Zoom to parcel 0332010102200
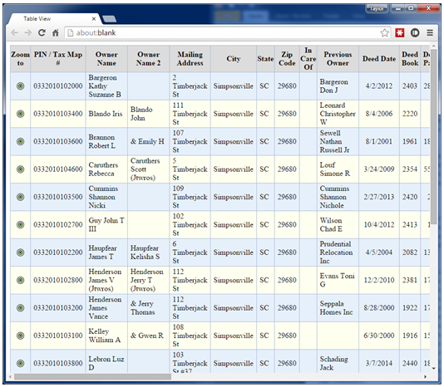This screenshot has width=444, height=387. [x=21, y=252]
